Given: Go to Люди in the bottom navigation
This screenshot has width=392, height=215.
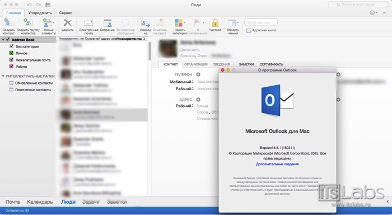Looking at the screenshot, I should (x=68, y=202).
